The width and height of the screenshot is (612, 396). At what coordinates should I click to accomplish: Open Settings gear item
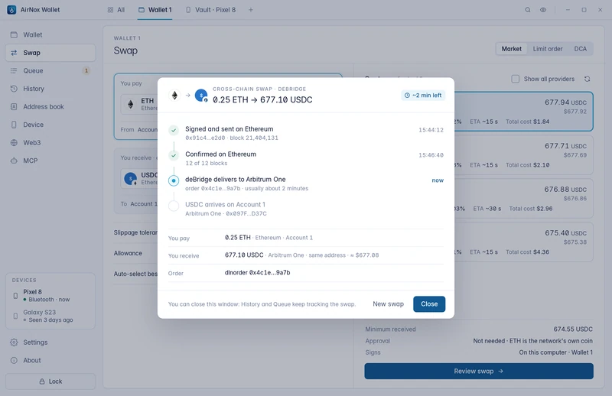(x=50, y=342)
